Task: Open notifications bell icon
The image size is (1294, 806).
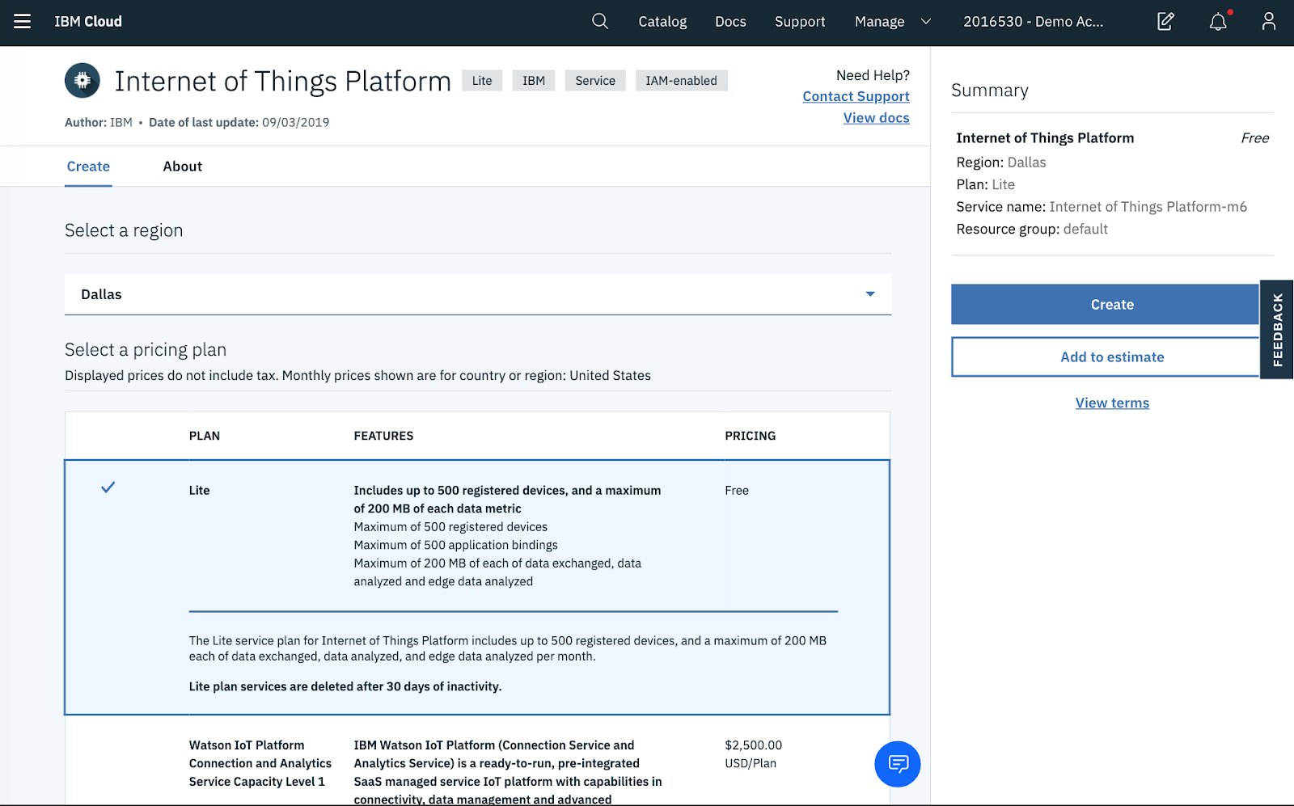Action: tap(1218, 22)
